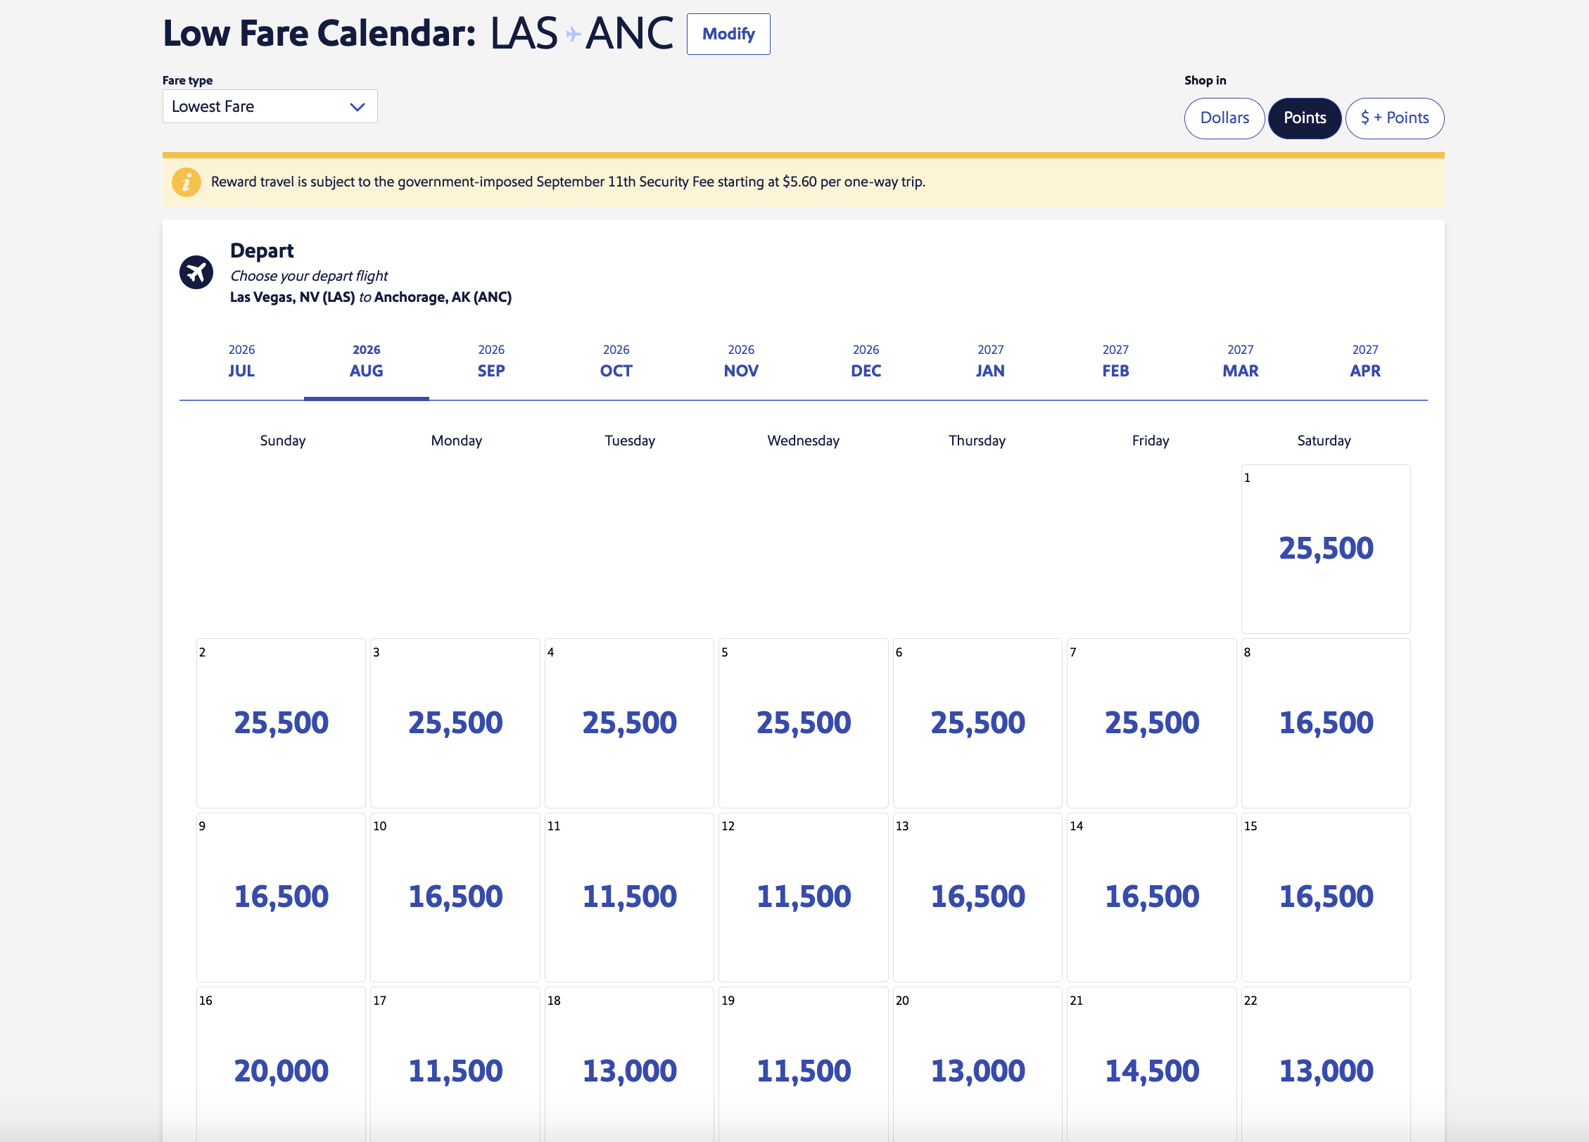Click the round airplane Depart icon
The height and width of the screenshot is (1142, 1589).
click(196, 272)
